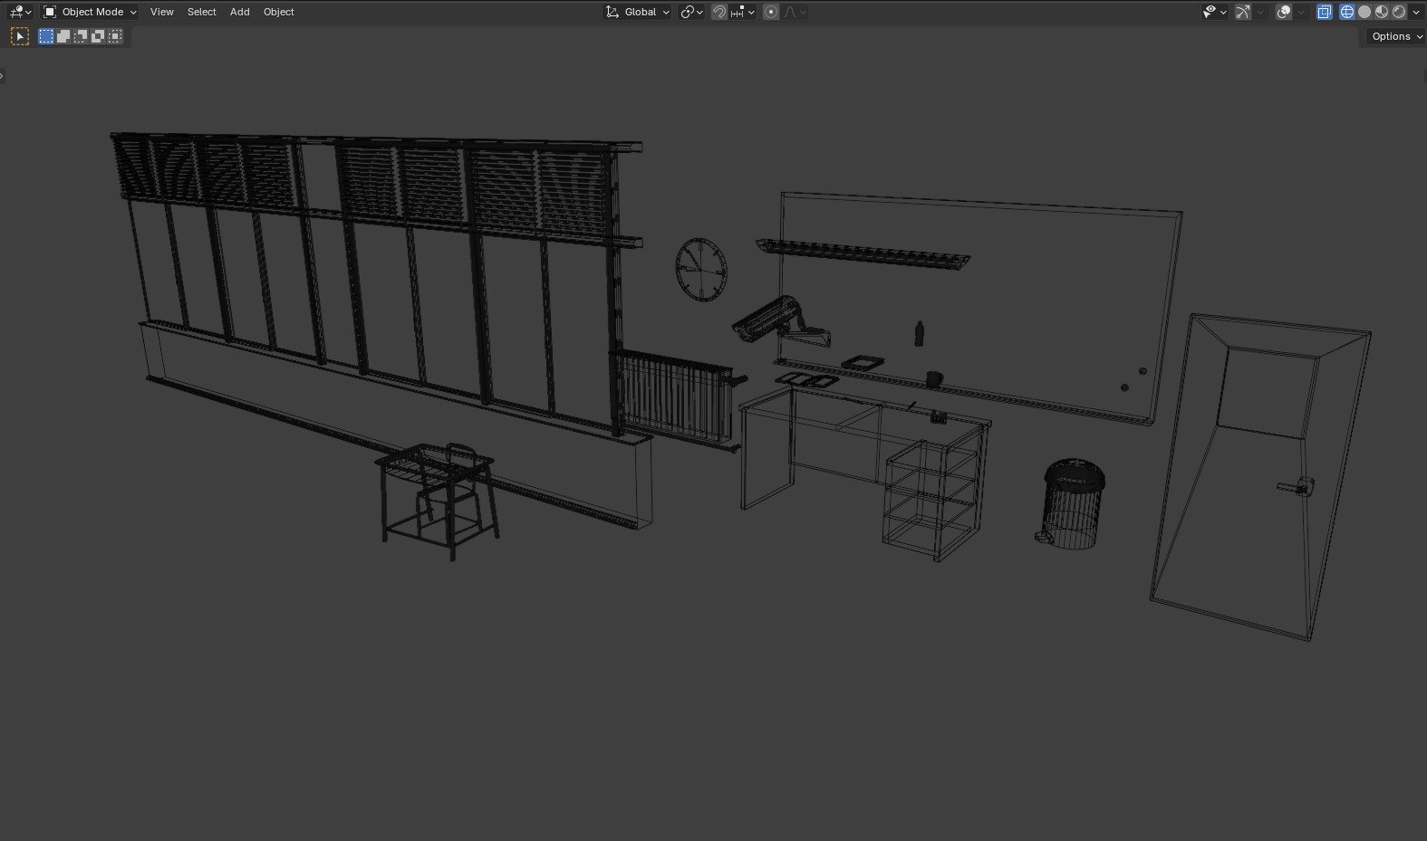The image size is (1427, 841).
Task: Open the proportional editing falloff dropdown
Action: pyautogui.click(x=795, y=12)
